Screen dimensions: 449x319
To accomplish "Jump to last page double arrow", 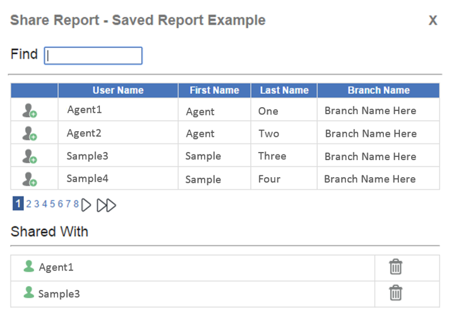I will coord(106,206).
